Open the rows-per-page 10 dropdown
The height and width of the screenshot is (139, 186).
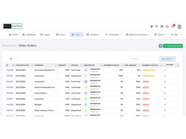(12, 59)
